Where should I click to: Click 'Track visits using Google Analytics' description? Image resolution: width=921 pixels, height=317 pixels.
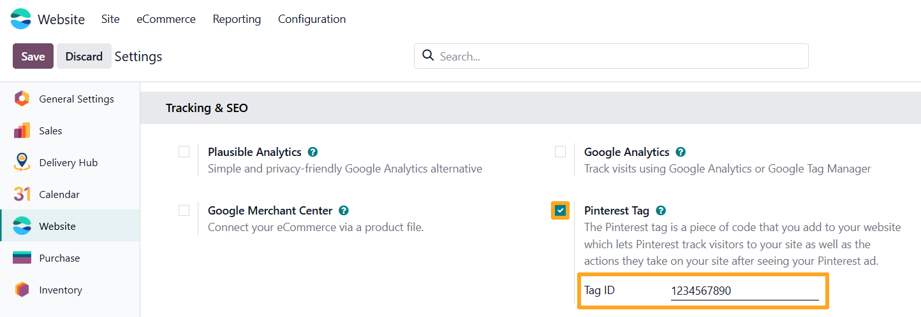tap(728, 169)
